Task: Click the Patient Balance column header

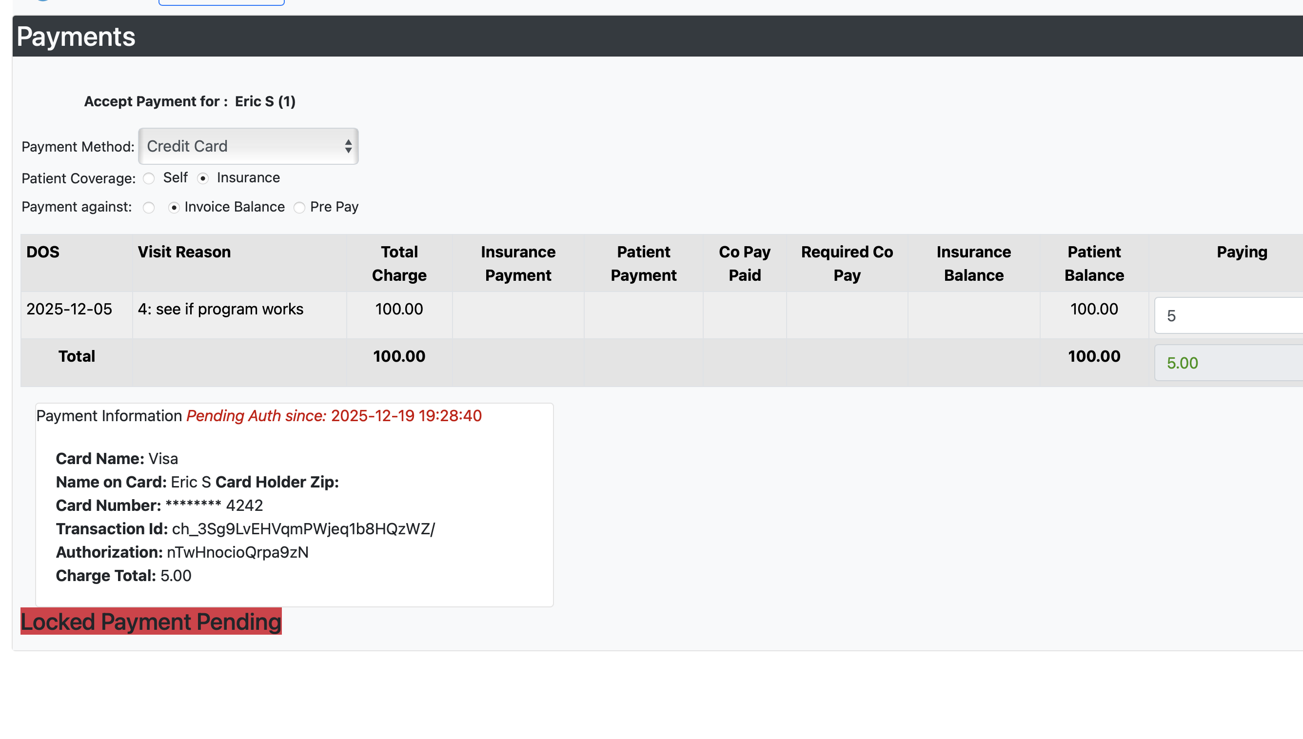Action: [x=1094, y=263]
